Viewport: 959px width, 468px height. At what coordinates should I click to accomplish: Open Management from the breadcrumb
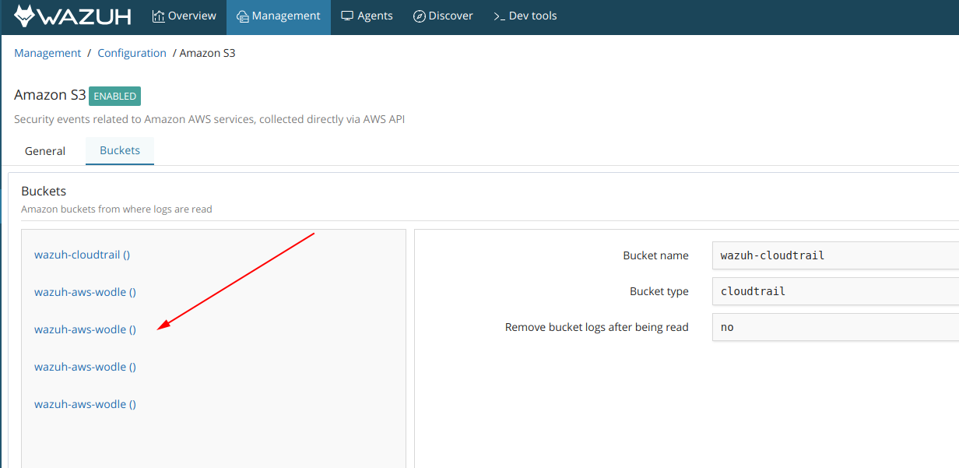tap(47, 52)
